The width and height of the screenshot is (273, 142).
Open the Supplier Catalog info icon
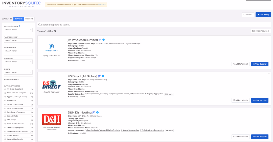click(x=19, y=26)
